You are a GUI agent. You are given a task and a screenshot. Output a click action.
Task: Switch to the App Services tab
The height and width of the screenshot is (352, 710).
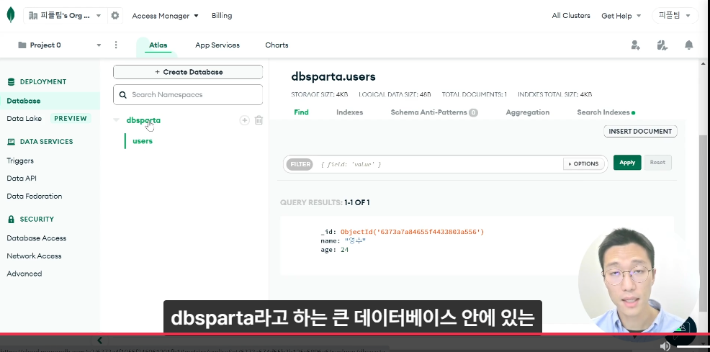[217, 45]
